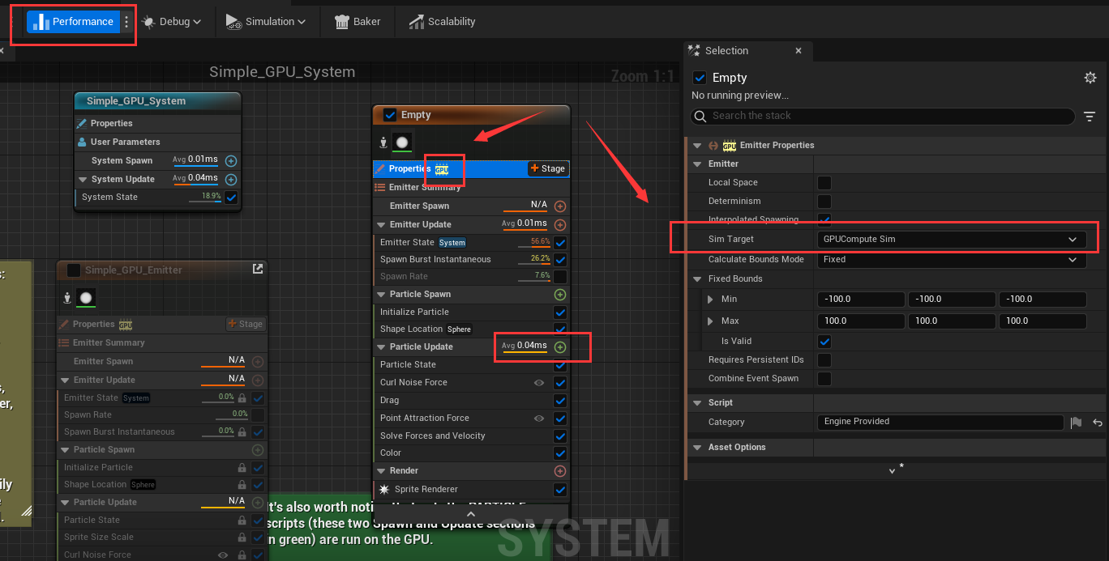Click the plus icon on the Render row

point(559,471)
